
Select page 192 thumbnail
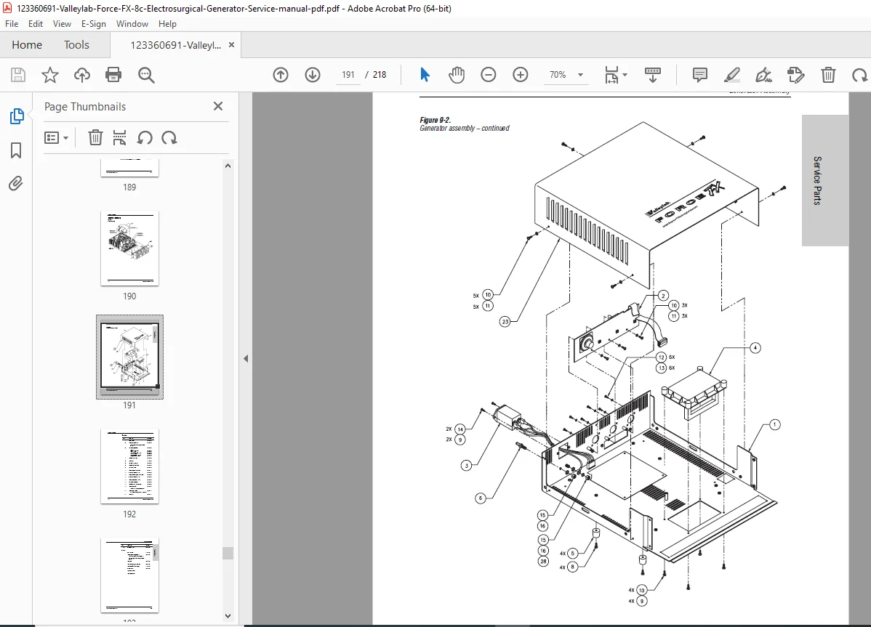[129, 466]
